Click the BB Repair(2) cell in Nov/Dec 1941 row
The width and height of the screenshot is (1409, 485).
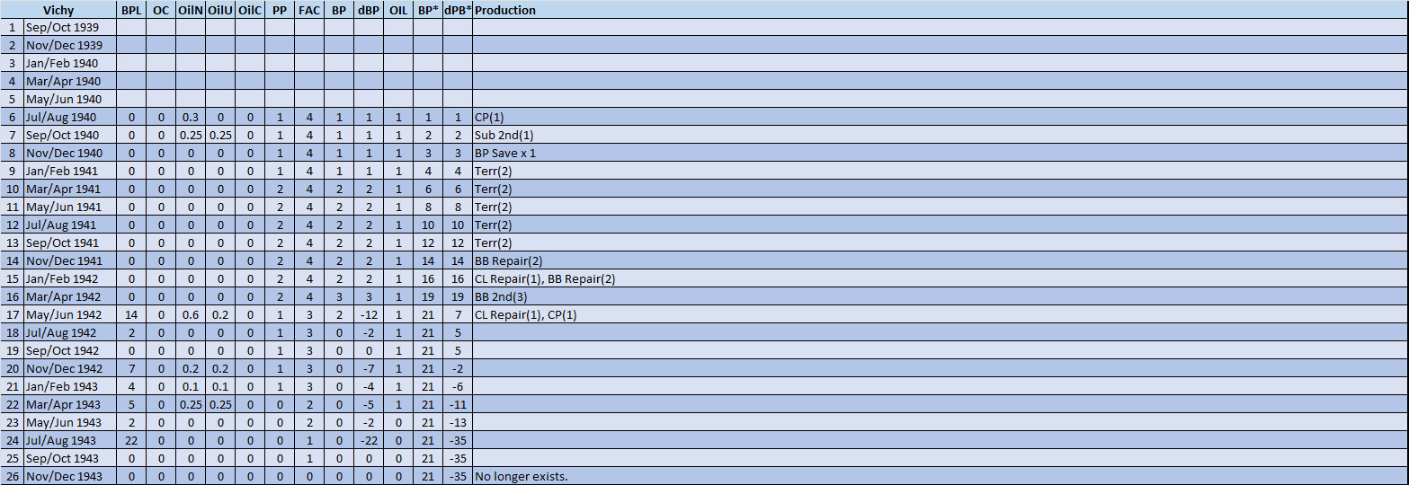(x=941, y=261)
